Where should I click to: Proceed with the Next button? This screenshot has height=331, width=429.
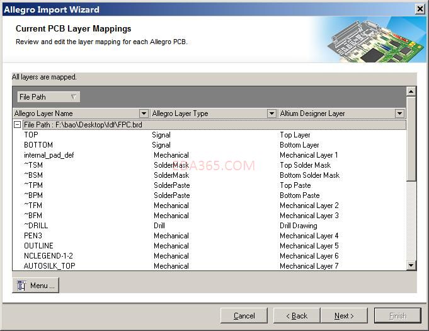point(344,316)
